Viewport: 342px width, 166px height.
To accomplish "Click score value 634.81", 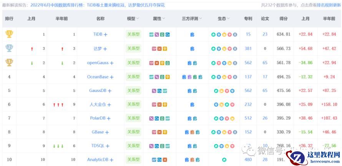I will click(283, 34).
